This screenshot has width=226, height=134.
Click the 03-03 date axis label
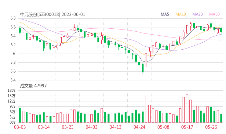[x=20, y=127]
